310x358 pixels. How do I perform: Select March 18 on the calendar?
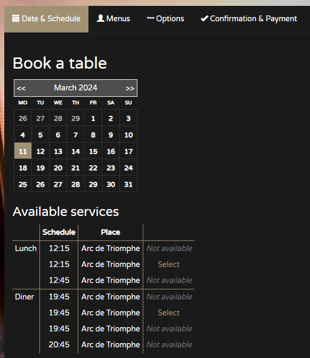[23, 168]
